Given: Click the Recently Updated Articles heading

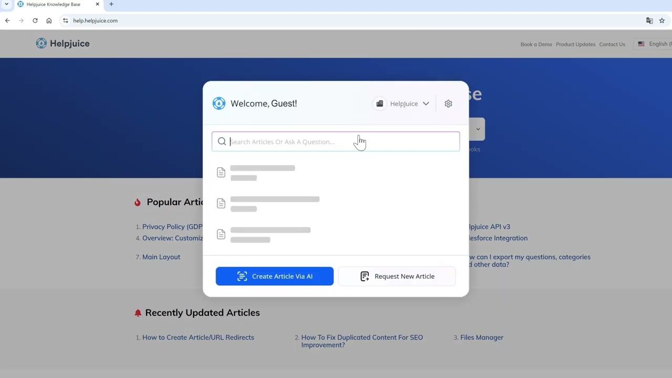Looking at the screenshot, I should [x=203, y=312].
